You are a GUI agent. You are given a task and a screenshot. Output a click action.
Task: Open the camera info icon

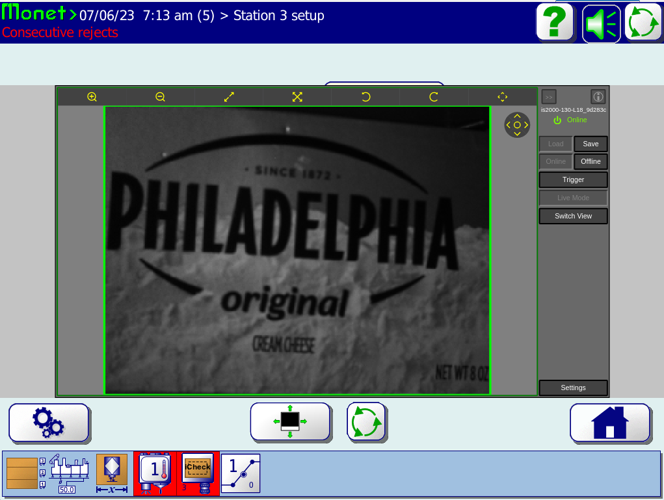[598, 97]
